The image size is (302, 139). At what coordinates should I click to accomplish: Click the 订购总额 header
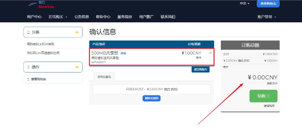pos(250,45)
